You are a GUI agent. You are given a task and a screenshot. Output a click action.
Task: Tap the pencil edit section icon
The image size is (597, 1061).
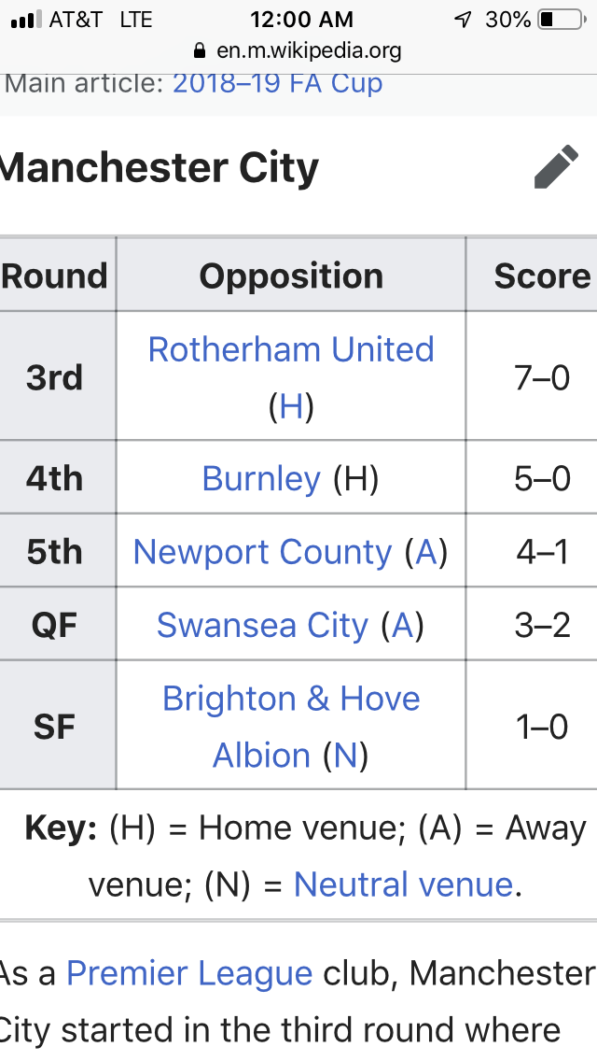(557, 168)
